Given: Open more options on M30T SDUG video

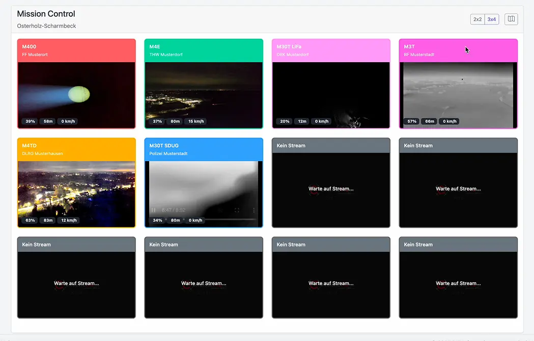Looking at the screenshot, I should click(254, 210).
